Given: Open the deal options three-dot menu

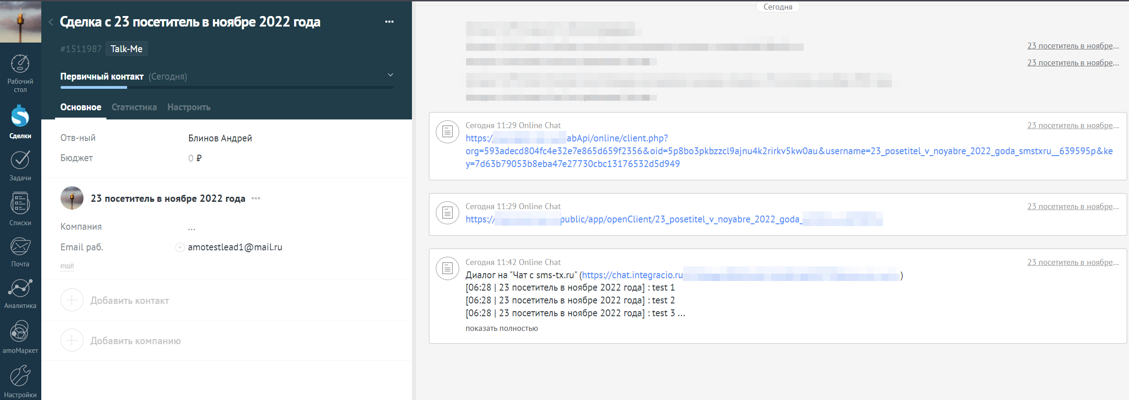Looking at the screenshot, I should [389, 22].
